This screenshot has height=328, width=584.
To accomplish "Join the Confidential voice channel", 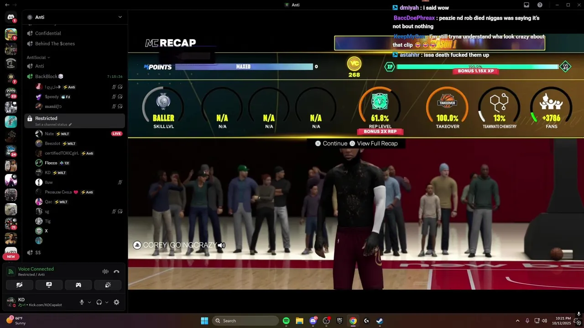I will tap(74, 33).
